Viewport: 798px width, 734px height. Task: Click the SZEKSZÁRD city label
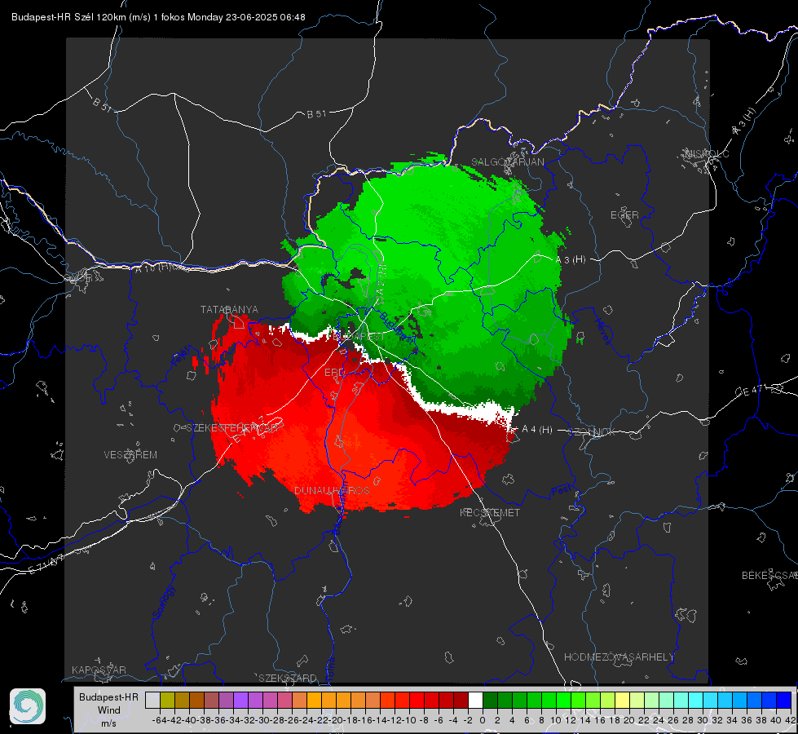pyautogui.click(x=288, y=678)
